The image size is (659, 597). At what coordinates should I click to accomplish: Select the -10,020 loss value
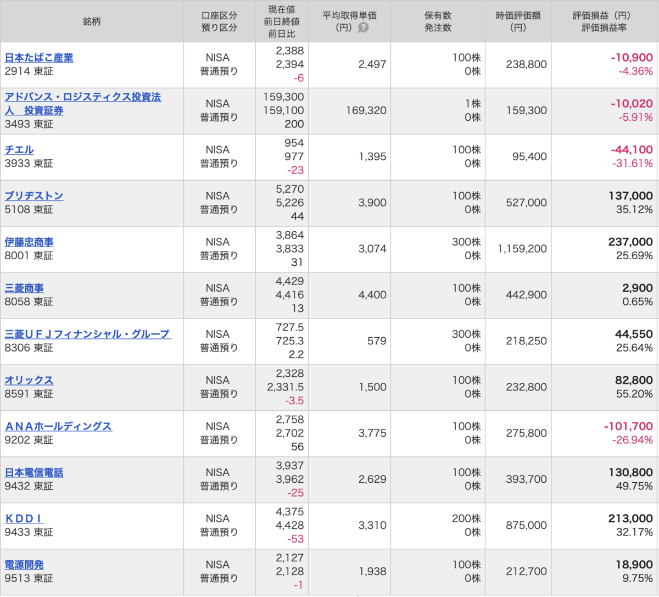(632, 104)
